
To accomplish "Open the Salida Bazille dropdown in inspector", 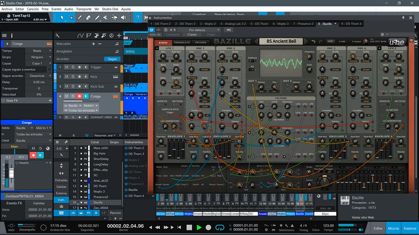I will pyautogui.click(x=25, y=128).
